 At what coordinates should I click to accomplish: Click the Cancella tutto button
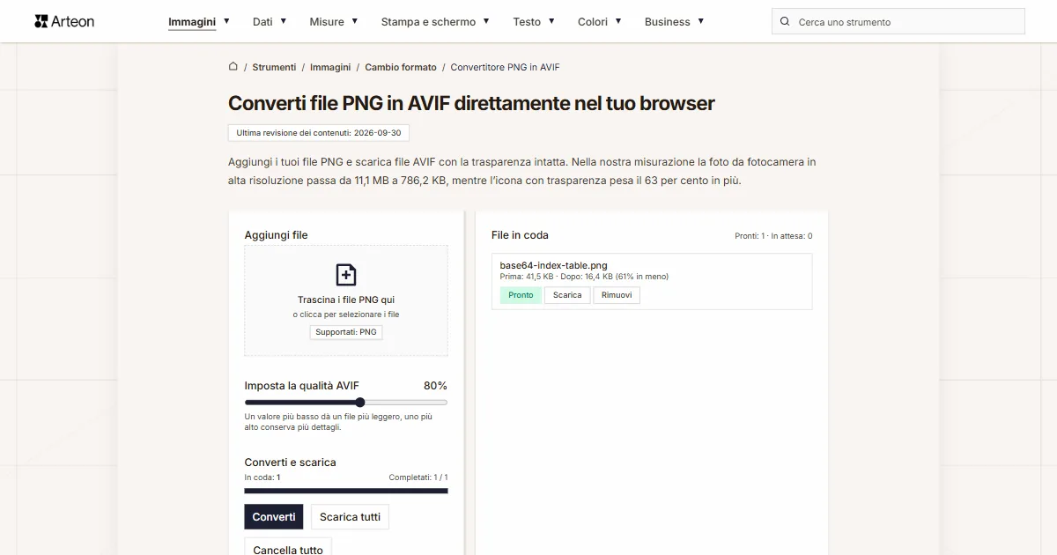(288, 548)
